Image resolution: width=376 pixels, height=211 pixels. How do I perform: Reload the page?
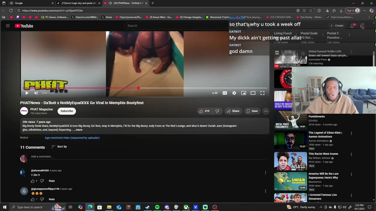click(x=11, y=11)
